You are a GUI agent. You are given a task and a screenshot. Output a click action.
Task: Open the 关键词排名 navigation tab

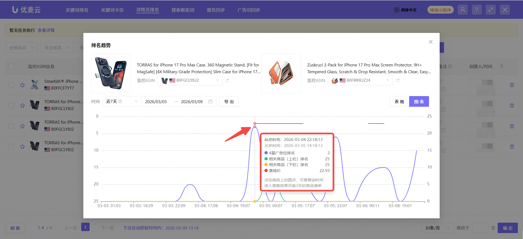[x=77, y=10]
